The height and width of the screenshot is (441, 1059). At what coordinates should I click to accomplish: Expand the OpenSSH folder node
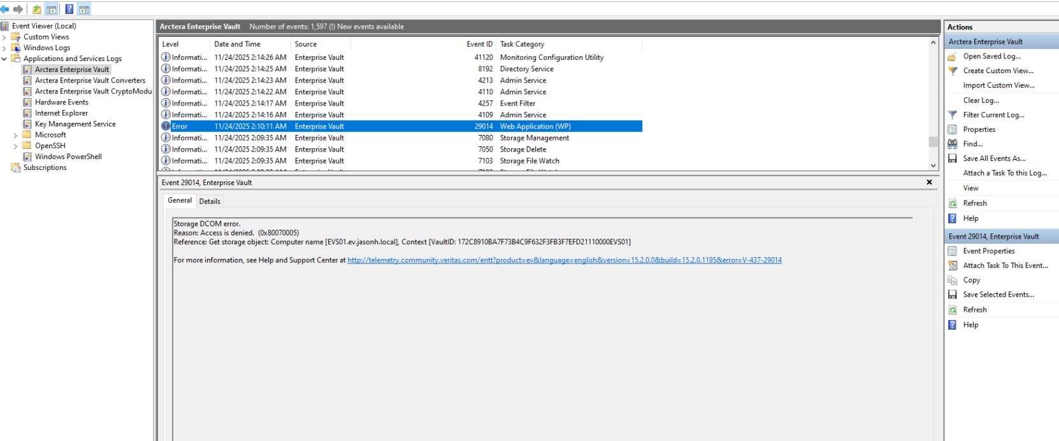coord(16,146)
